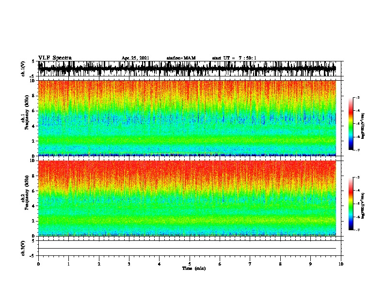384x296 pixels.
Task: Click inside the ch.2 spectrogram panel
Action: click(x=187, y=198)
